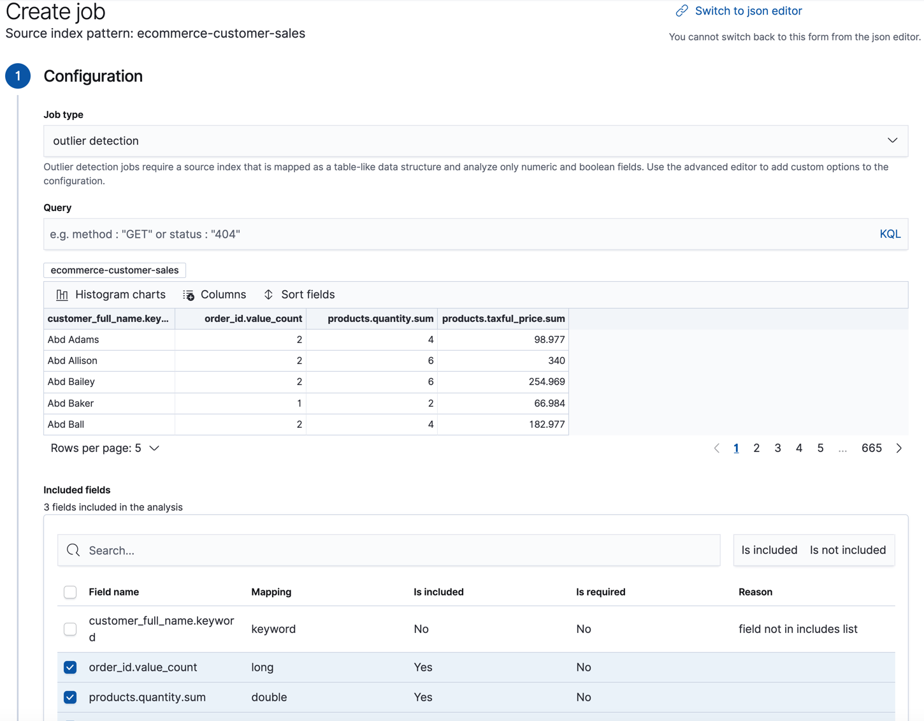Toggle the select-all checkbox in field table

click(70, 592)
